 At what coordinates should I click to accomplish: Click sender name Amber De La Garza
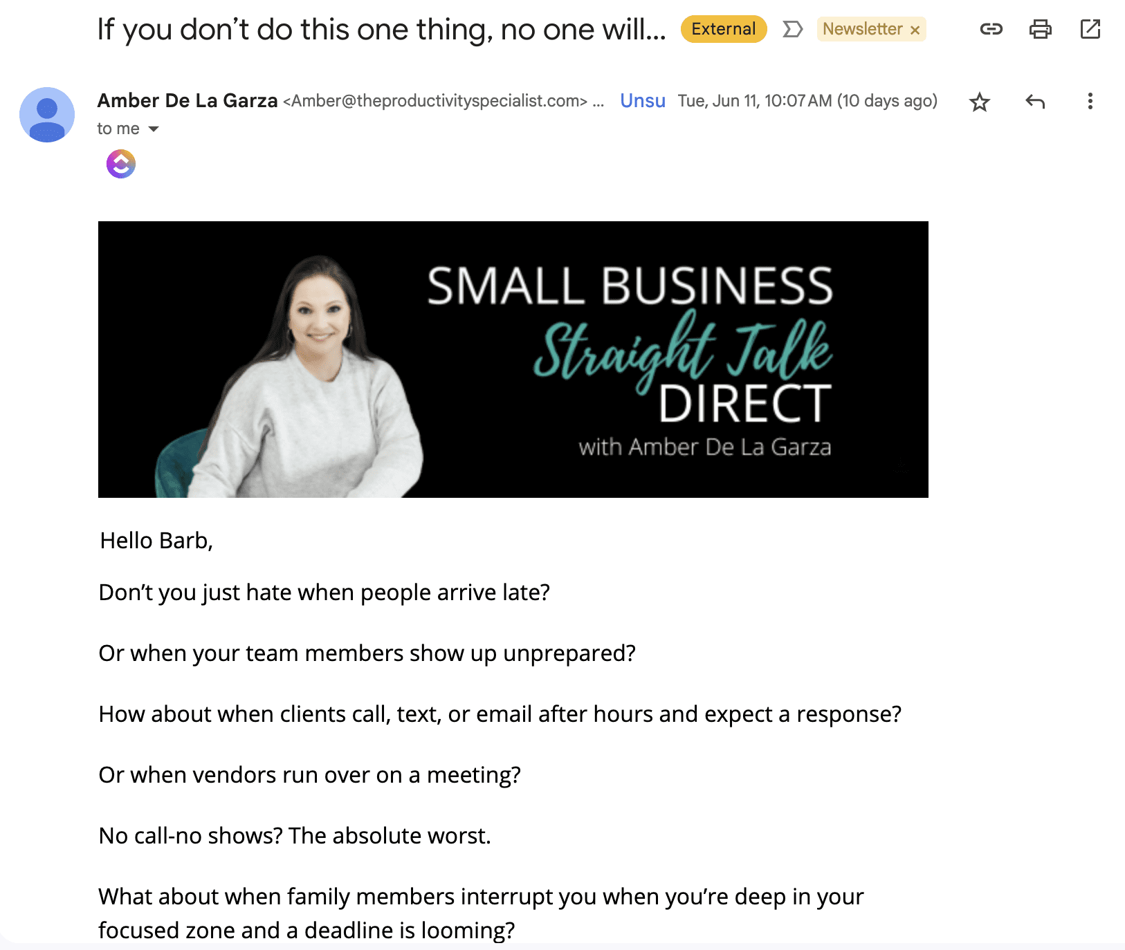tap(187, 101)
